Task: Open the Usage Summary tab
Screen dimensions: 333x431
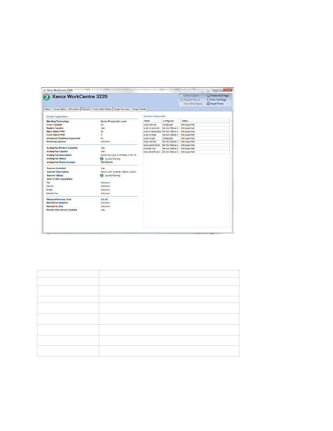Action: coord(122,109)
